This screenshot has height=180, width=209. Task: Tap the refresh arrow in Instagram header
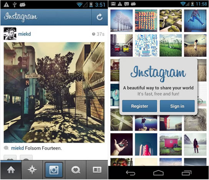[100, 17]
